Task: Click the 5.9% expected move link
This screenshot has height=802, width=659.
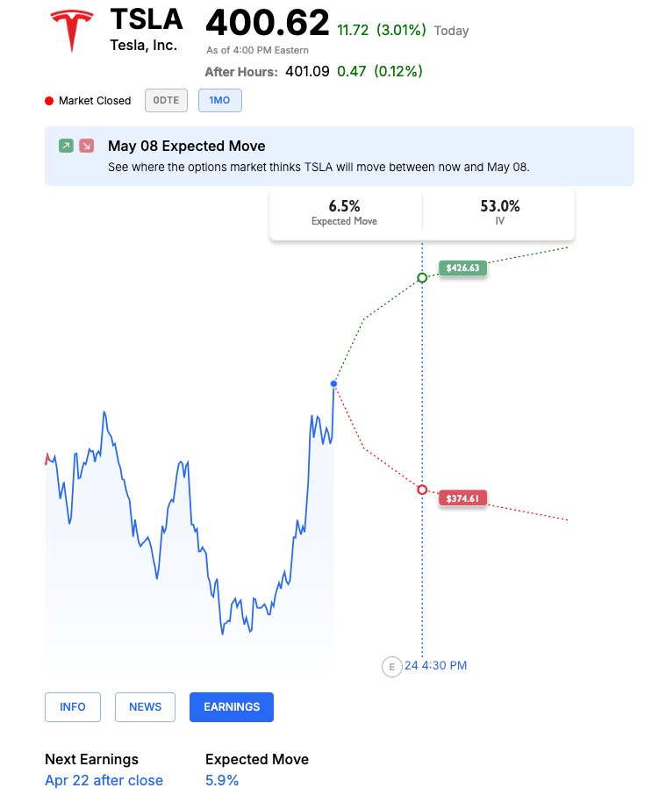Action: point(222,780)
